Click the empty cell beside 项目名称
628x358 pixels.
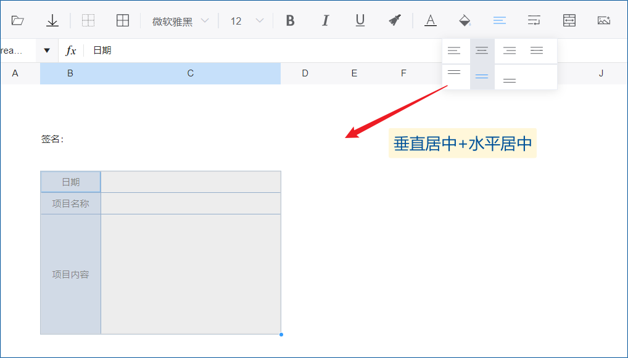coord(191,203)
